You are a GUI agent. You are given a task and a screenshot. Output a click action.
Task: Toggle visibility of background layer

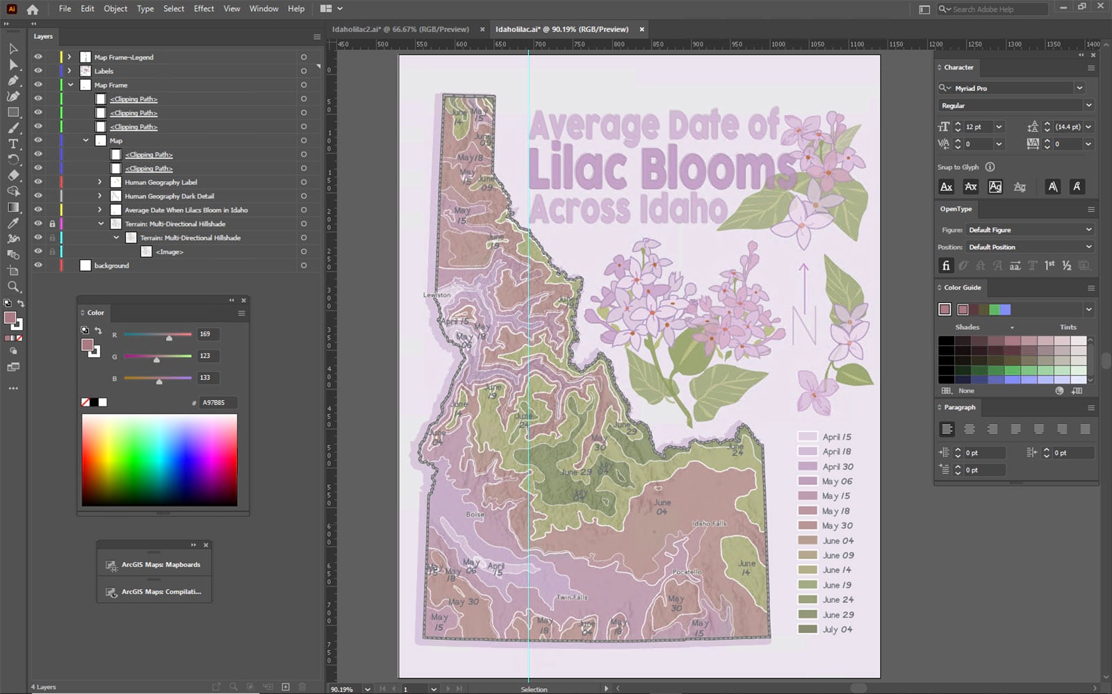pos(38,265)
